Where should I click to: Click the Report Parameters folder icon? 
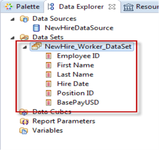pyautogui.click(x=24, y=121)
